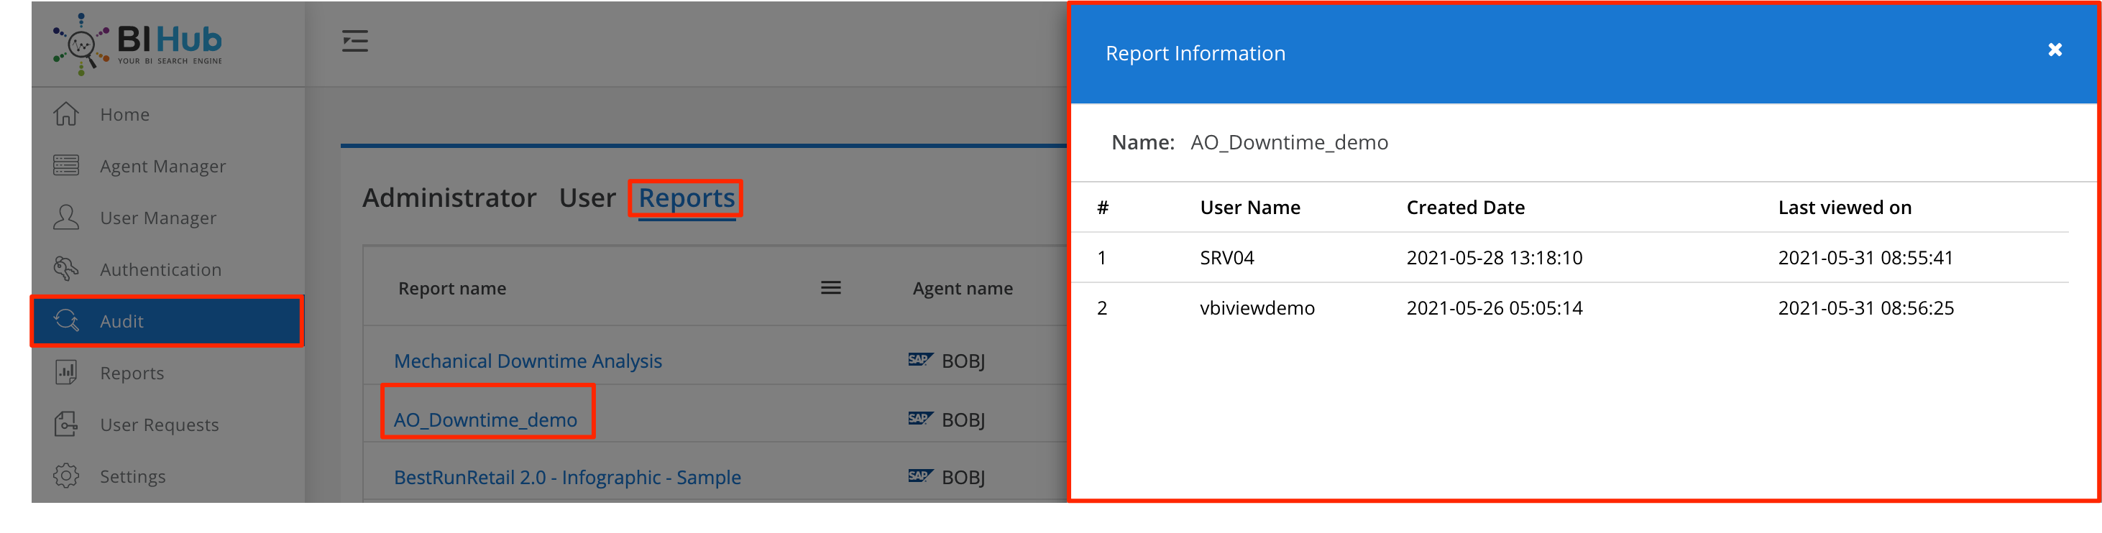Open User Requests in the sidebar
Image resolution: width=2102 pixels, height=533 pixels.
click(x=160, y=425)
